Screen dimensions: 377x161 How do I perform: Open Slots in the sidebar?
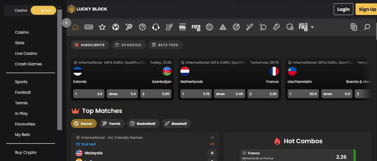pos(20,43)
